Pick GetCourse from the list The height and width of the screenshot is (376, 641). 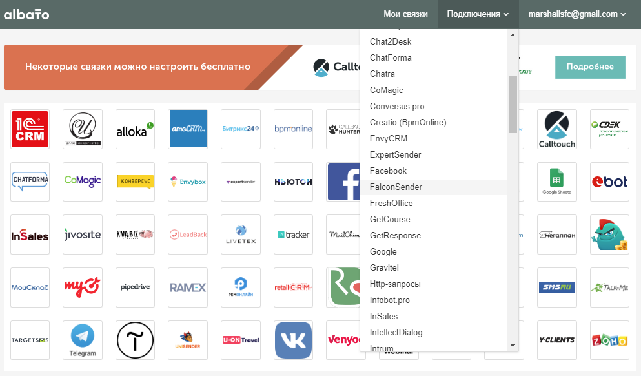point(433,219)
